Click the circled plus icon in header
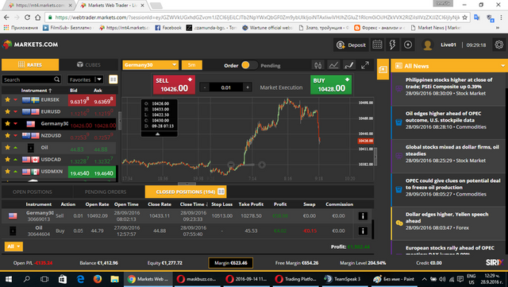508x287 pixels. tap(408, 45)
